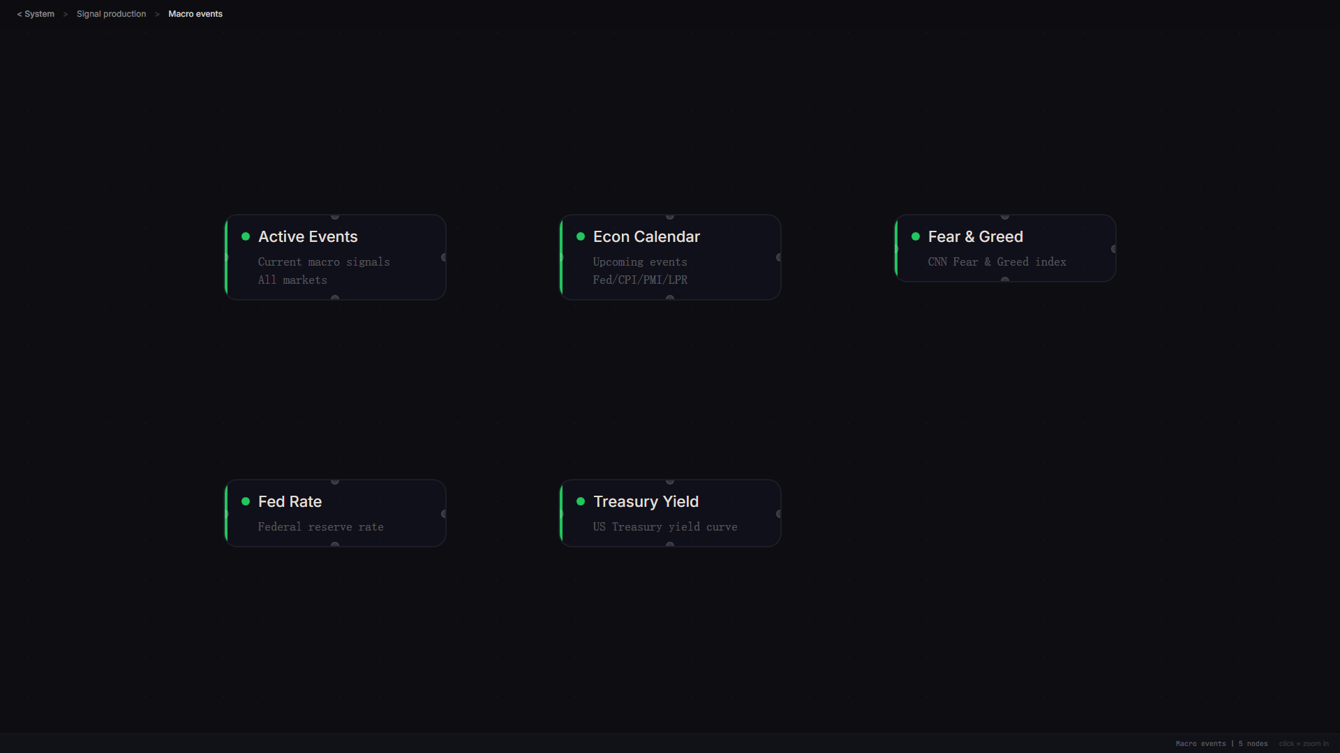Viewport: 1340px width, 753px height.
Task: Click the 'click = zoom in' hint
Action: pos(1304,744)
